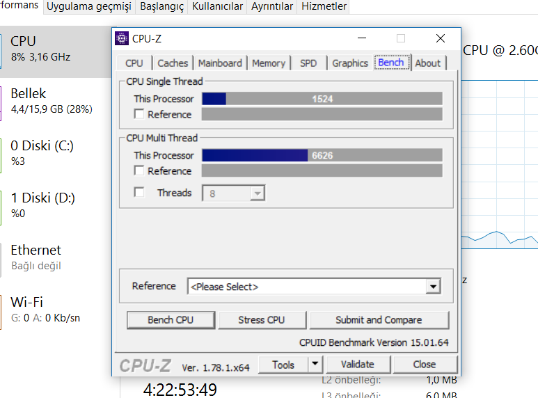Expand the Reference <Please Select> combo box
The height and width of the screenshot is (398, 538).
[314, 286]
